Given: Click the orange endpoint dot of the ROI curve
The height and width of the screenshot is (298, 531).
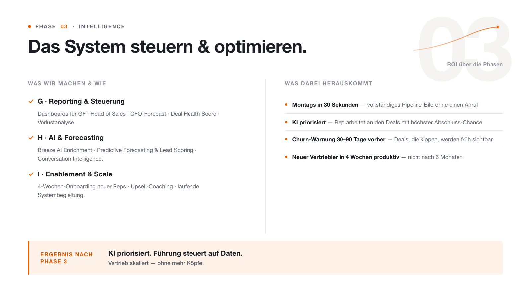Looking at the screenshot, I should (498, 27).
